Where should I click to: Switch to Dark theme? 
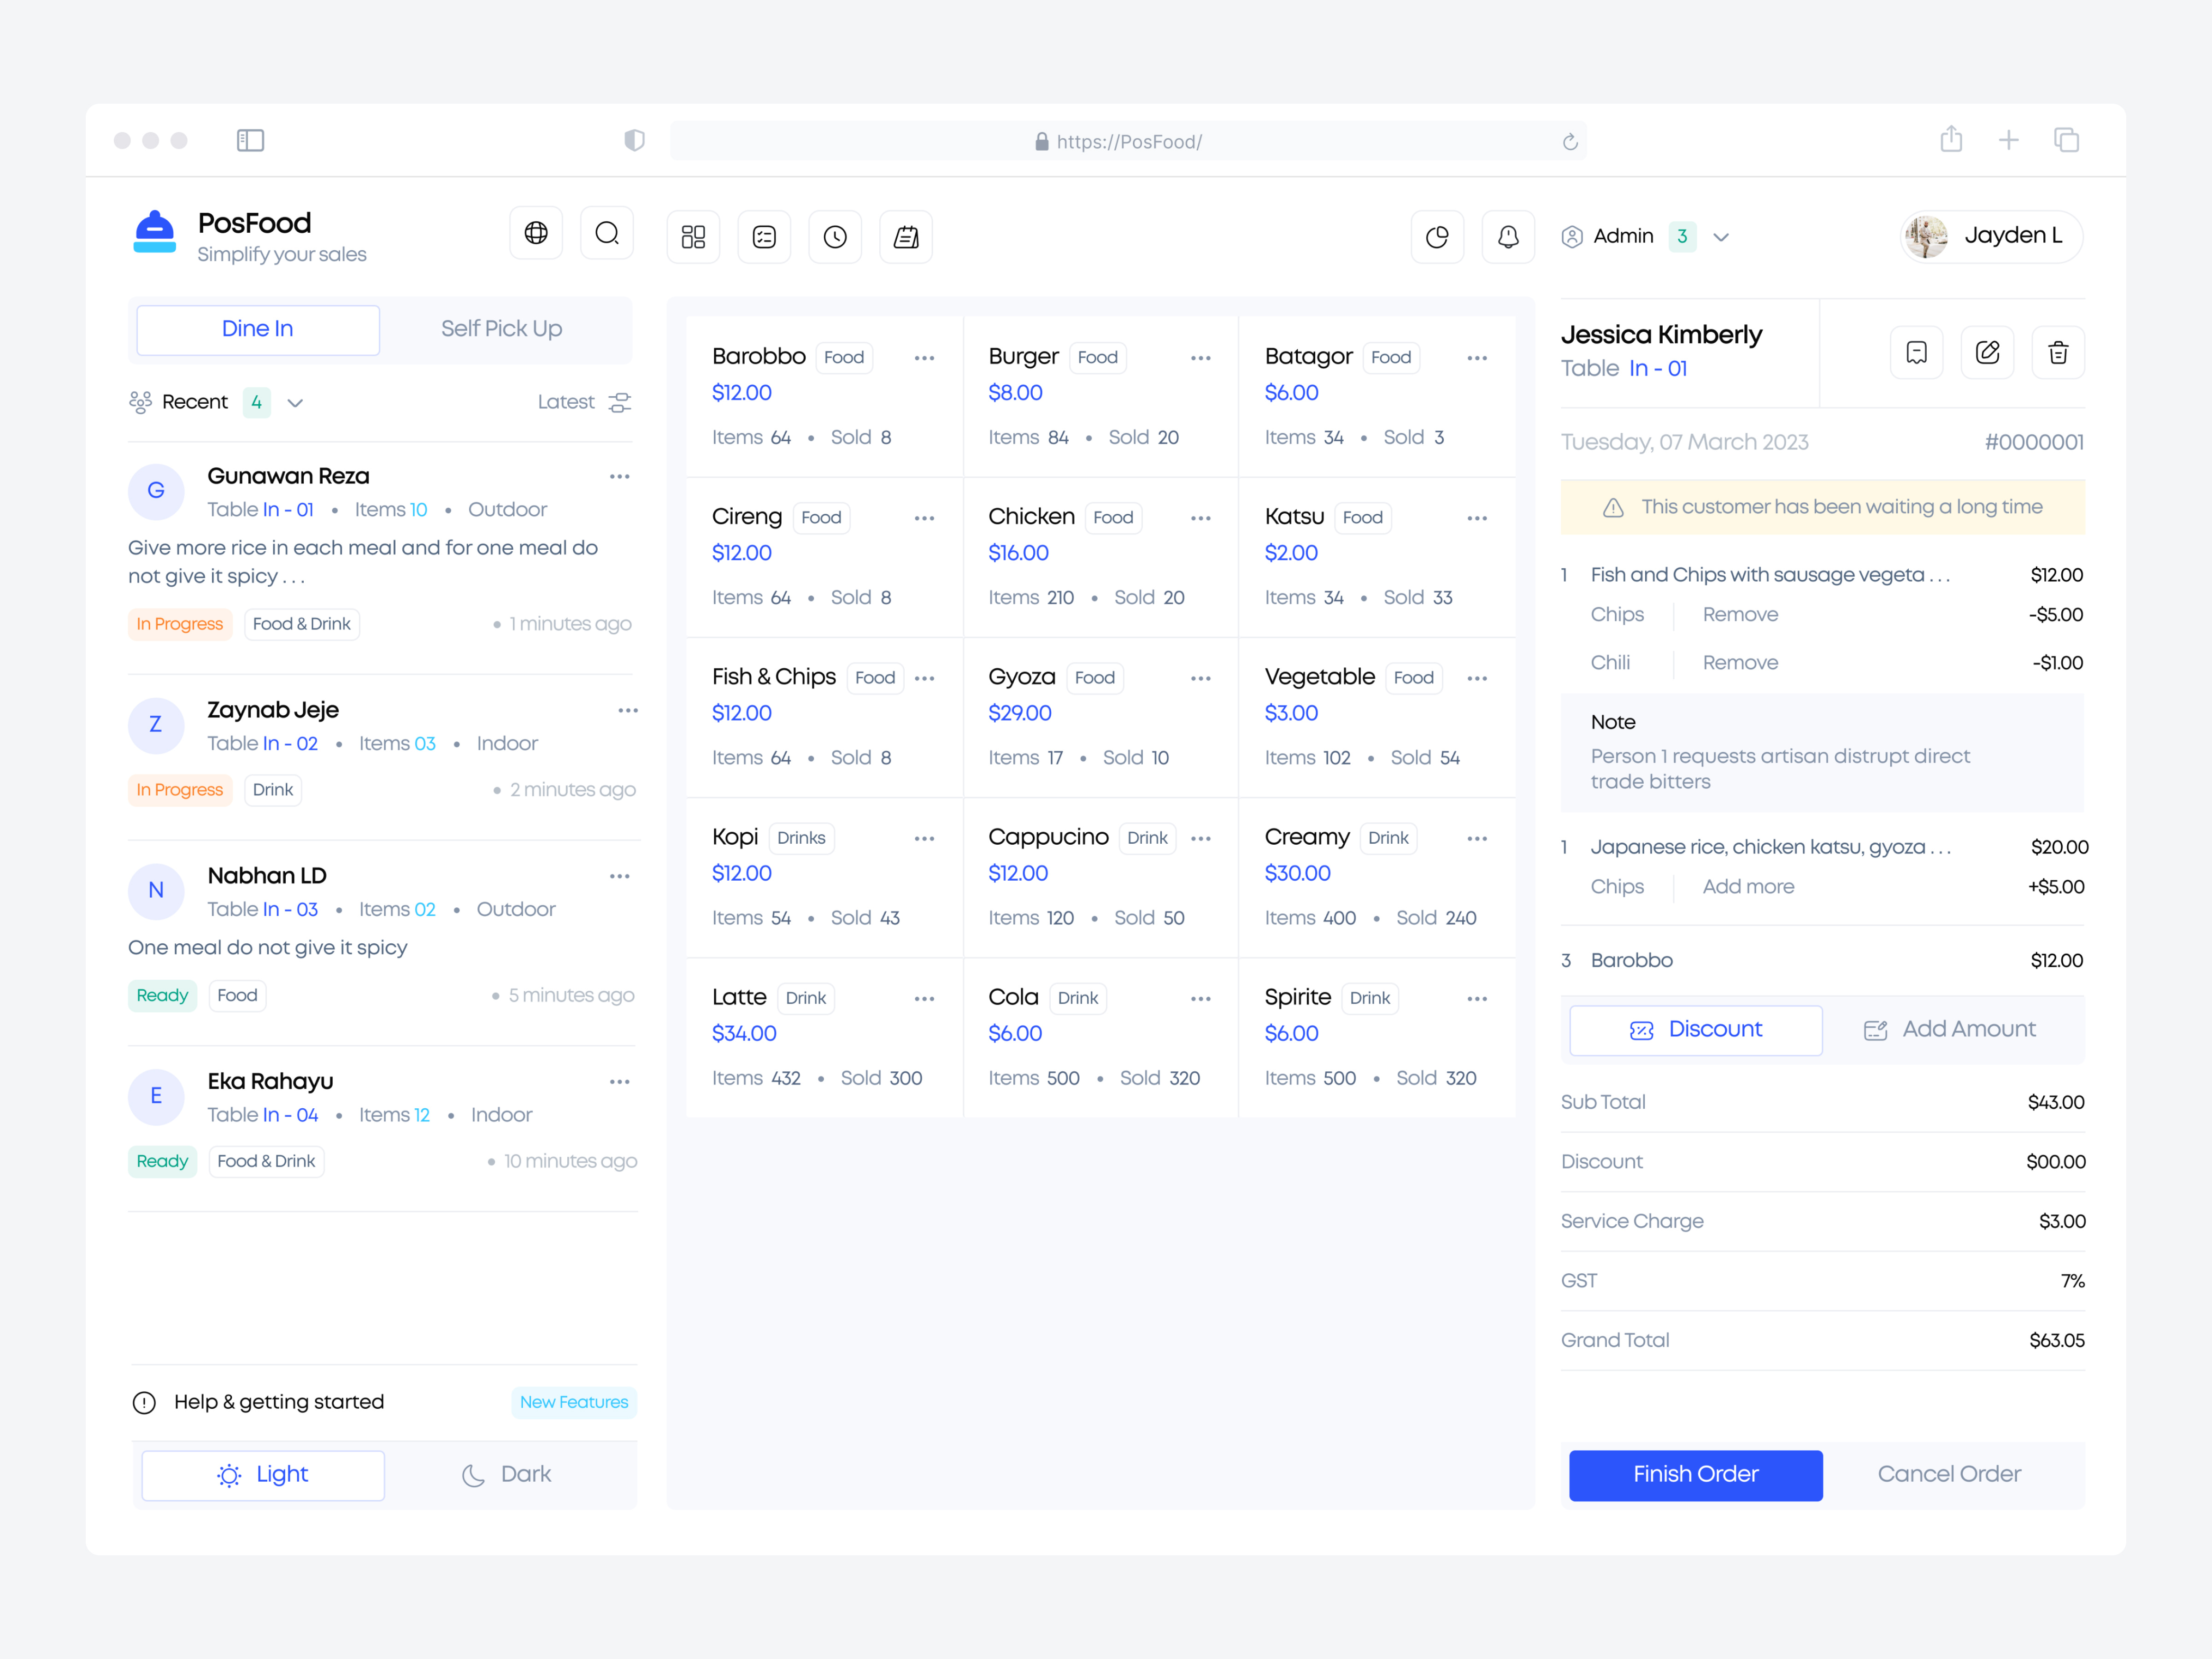point(507,1475)
